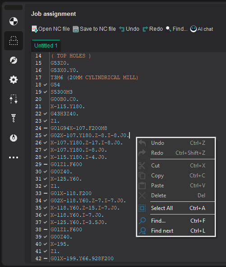Open the compass navigation sidebar icon

[x=14, y=60]
